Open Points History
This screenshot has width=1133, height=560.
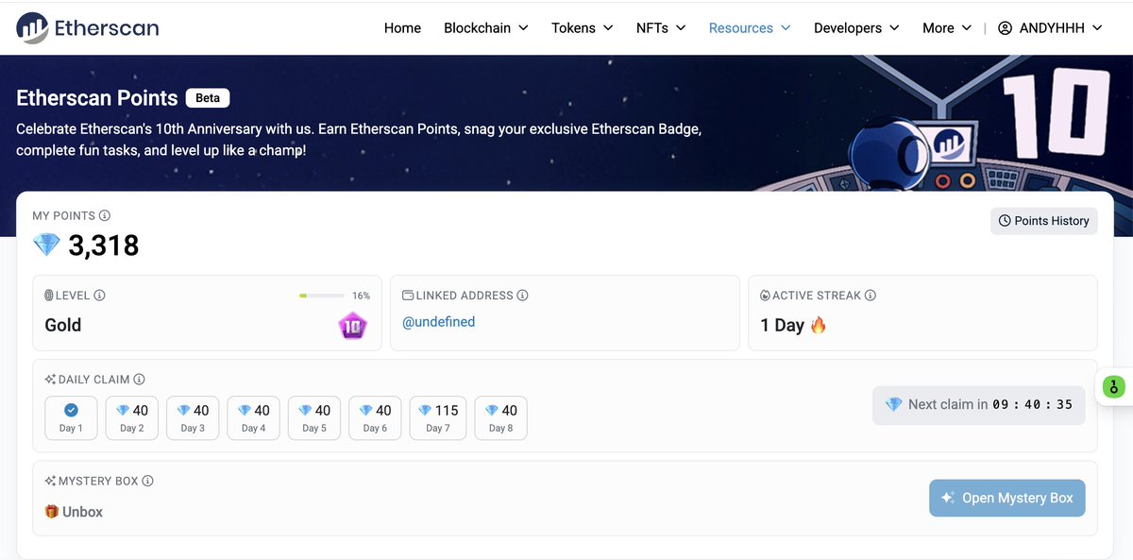[x=1043, y=221]
